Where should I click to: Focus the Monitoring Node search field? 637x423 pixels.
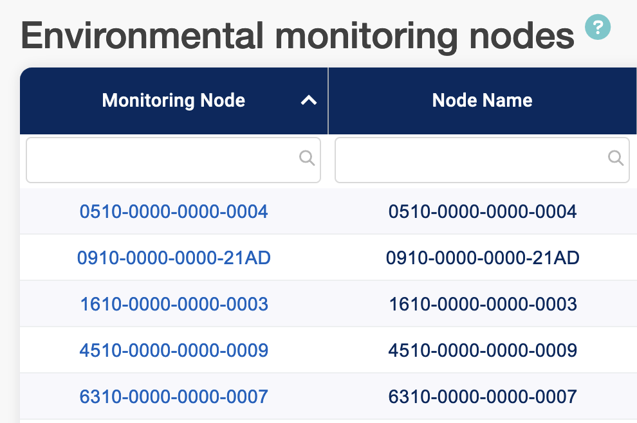pyautogui.click(x=161, y=159)
